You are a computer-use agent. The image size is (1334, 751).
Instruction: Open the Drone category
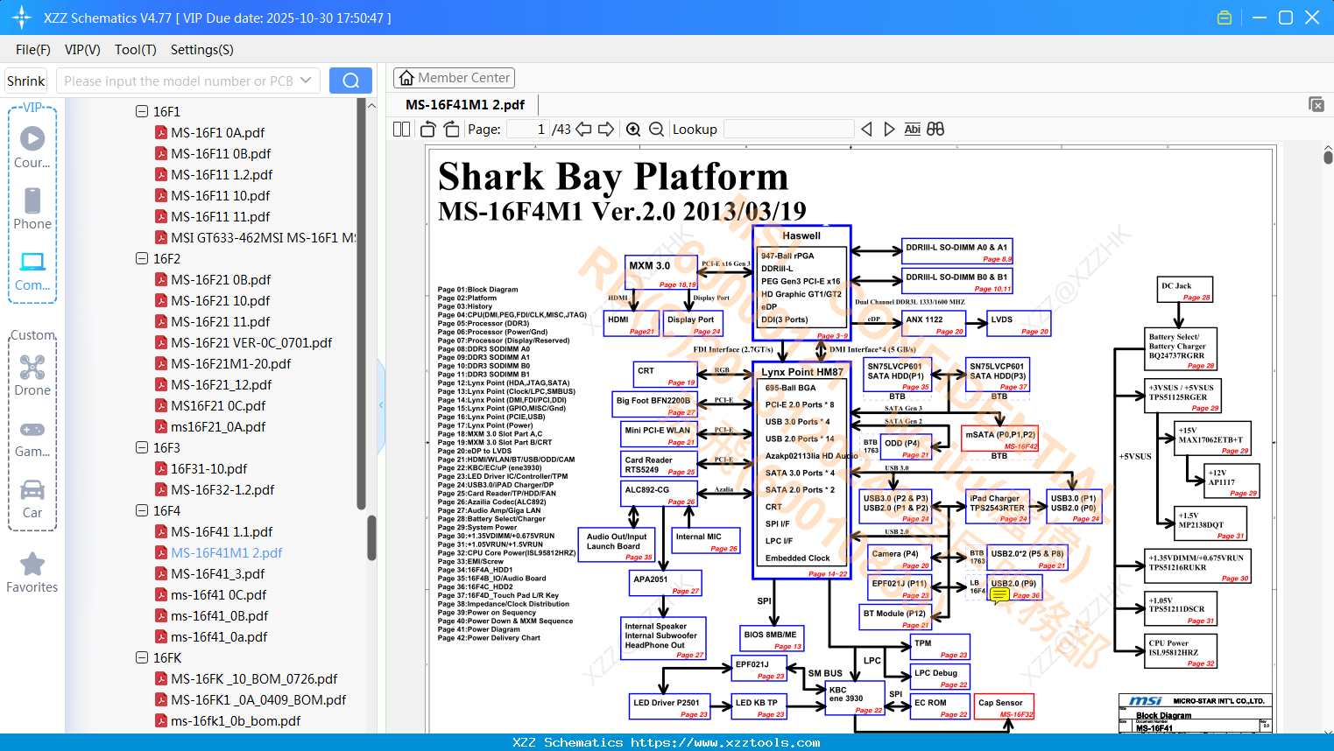[32, 375]
